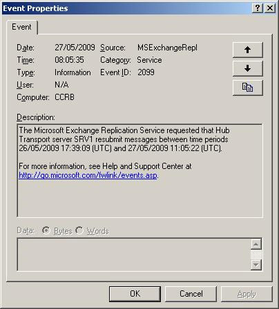Confirm with the OK button

[x=135, y=294]
